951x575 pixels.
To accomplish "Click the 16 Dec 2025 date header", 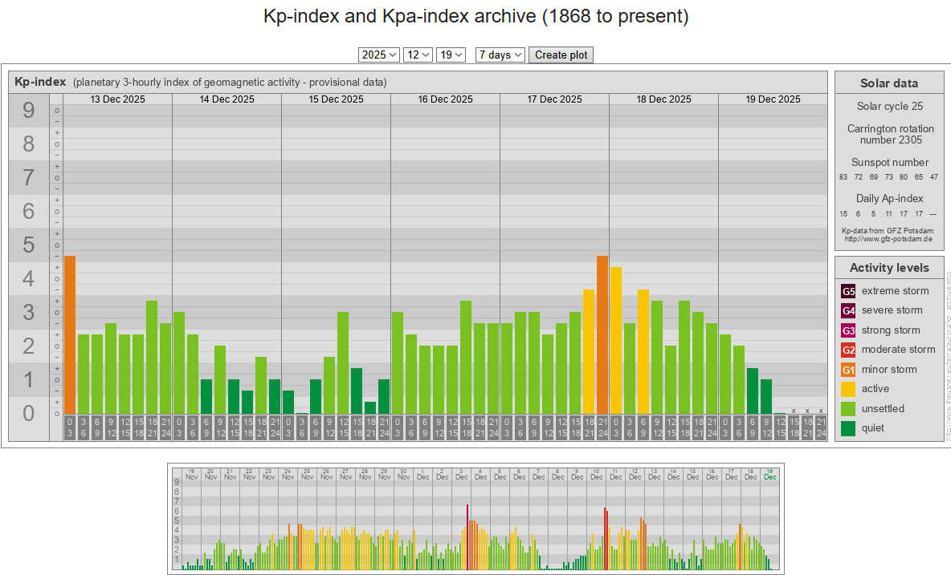I will click(445, 99).
